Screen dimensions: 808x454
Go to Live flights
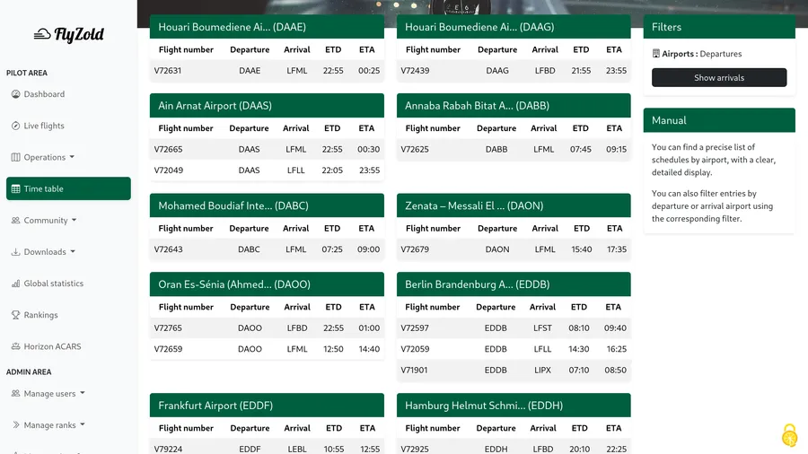(x=44, y=126)
